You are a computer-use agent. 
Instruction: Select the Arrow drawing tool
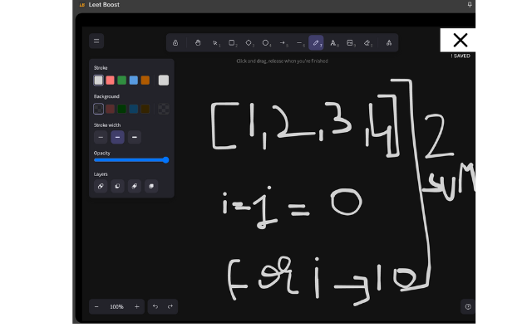(283, 43)
